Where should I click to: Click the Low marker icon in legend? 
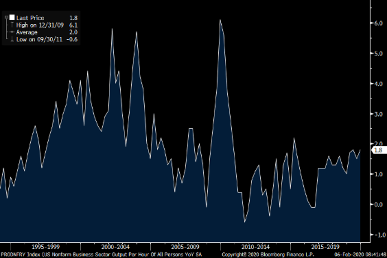12,39
